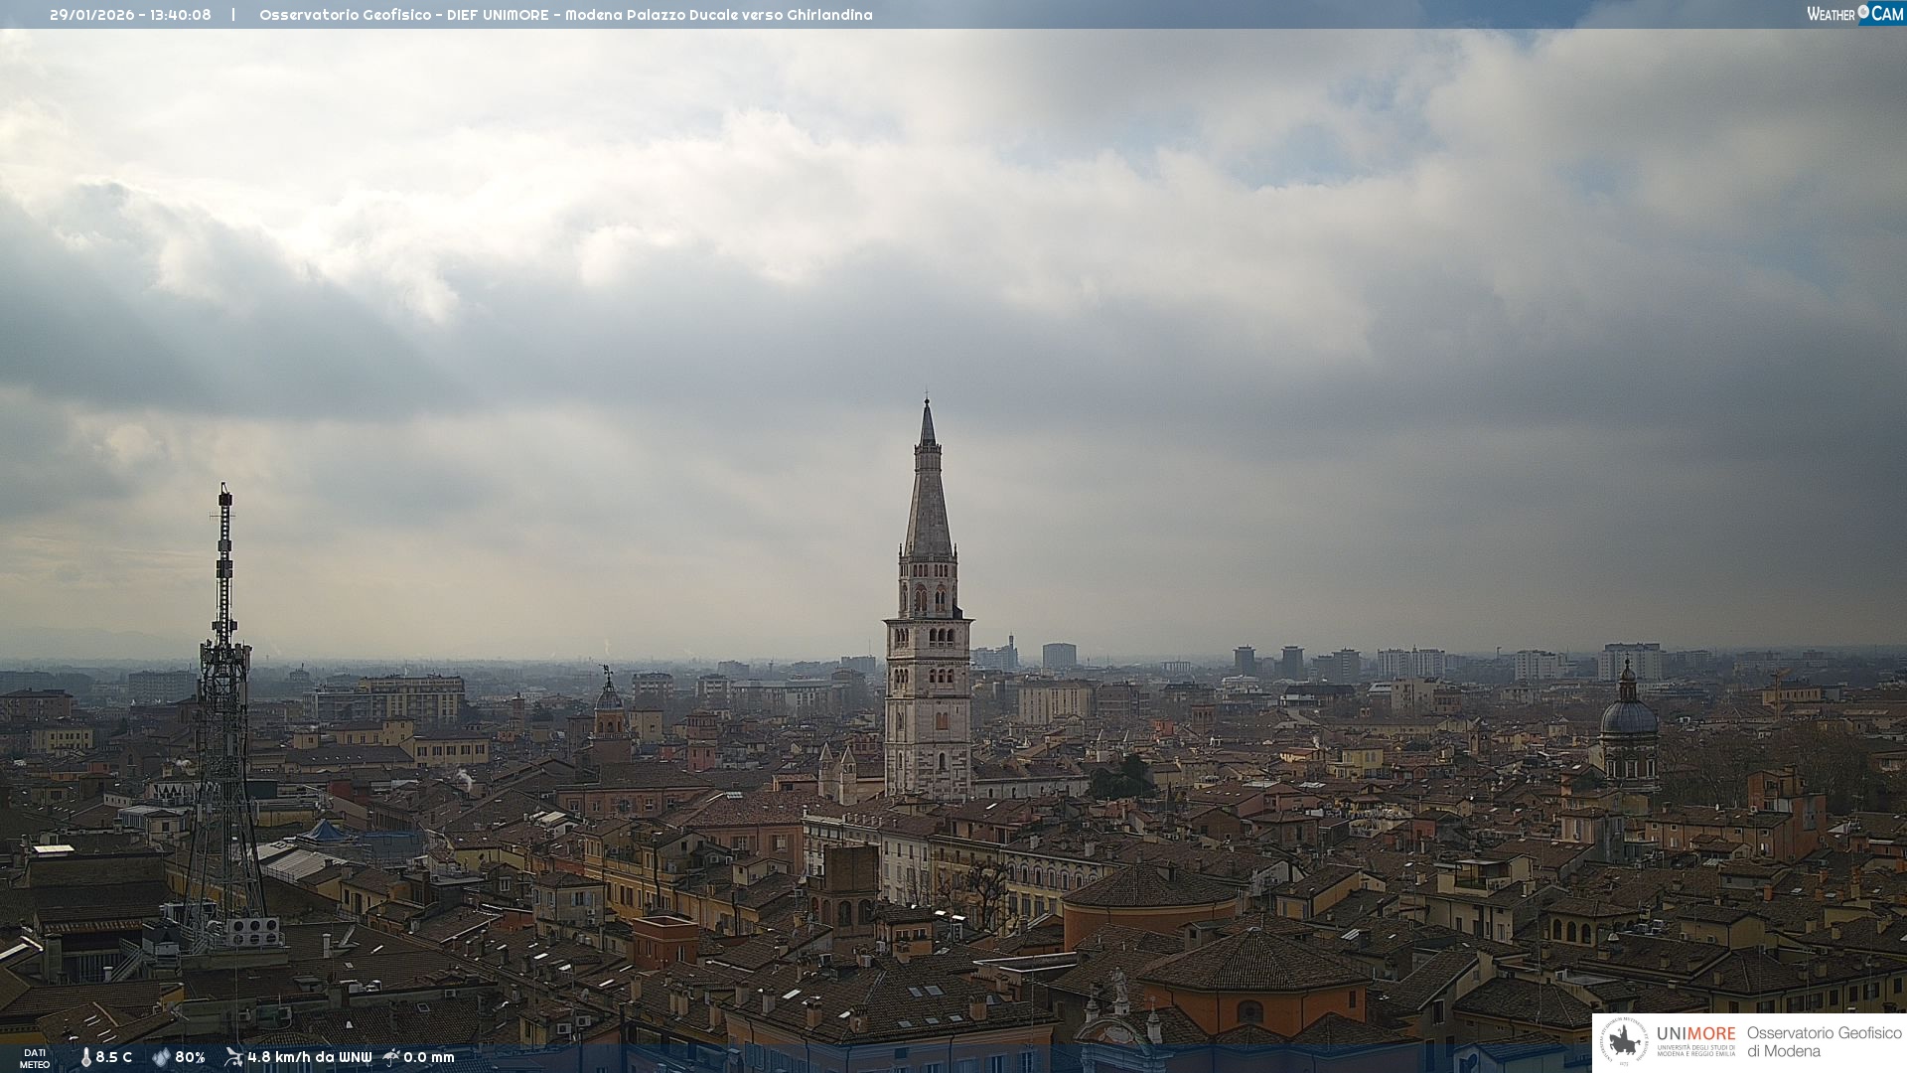This screenshot has height=1073, width=1907.
Task: Click the gray church dome on right
Action: [1628, 717]
